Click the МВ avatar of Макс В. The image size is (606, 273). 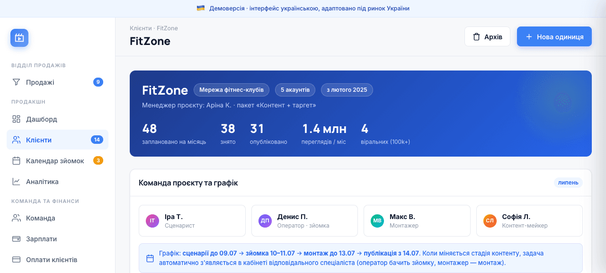point(377,221)
